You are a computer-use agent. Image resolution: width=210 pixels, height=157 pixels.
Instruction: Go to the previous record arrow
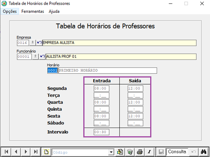click(16, 152)
